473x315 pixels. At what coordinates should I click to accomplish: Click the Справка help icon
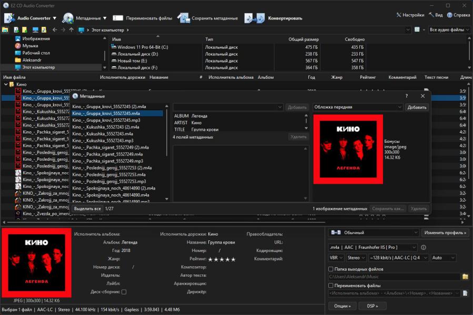click(x=449, y=15)
